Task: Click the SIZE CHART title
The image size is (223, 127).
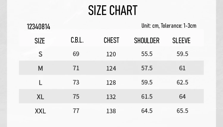Action: (x=113, y=11)
